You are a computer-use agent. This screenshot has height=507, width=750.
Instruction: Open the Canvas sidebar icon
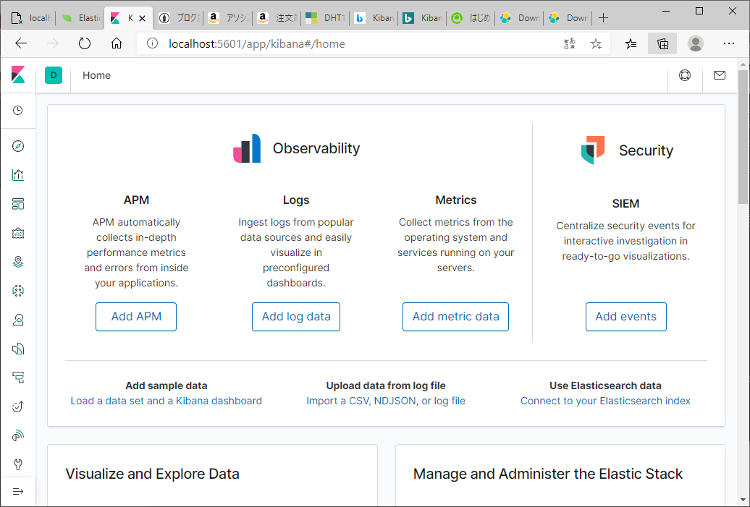17,233
